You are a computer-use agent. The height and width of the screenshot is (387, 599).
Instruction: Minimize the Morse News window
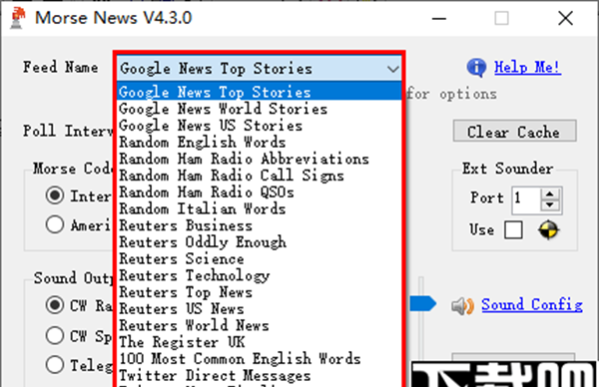[439, 18]
